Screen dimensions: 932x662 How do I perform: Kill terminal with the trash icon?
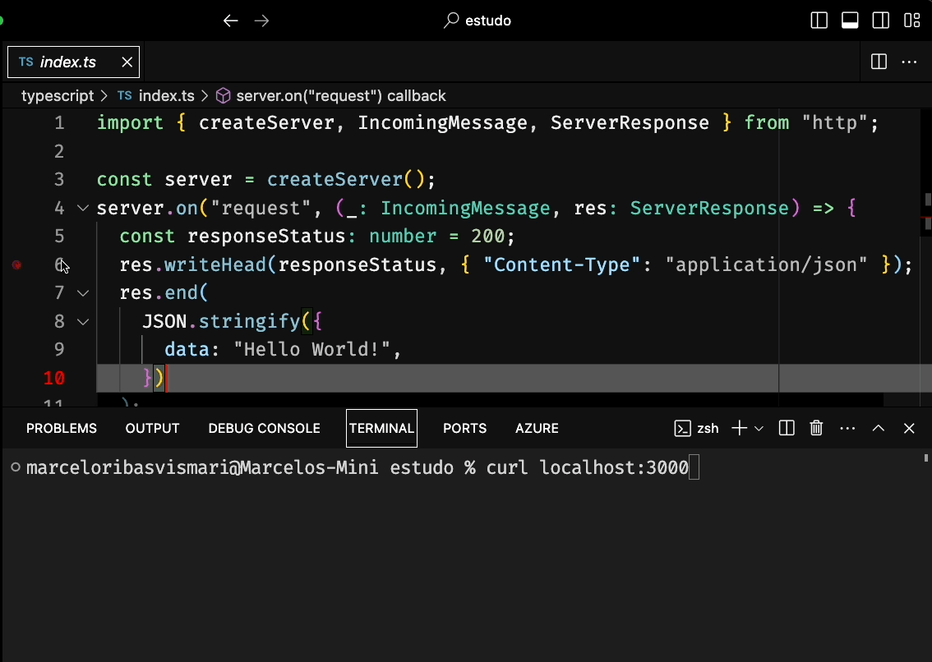(x=816, y=429)
